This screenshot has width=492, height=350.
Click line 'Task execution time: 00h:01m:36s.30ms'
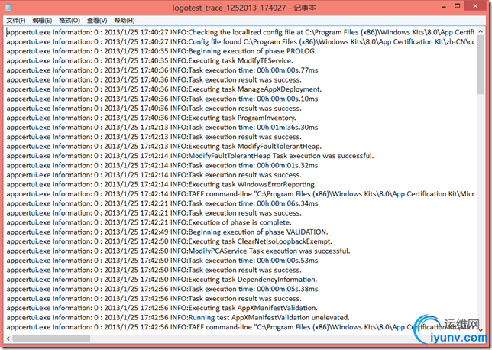point(162,127)
